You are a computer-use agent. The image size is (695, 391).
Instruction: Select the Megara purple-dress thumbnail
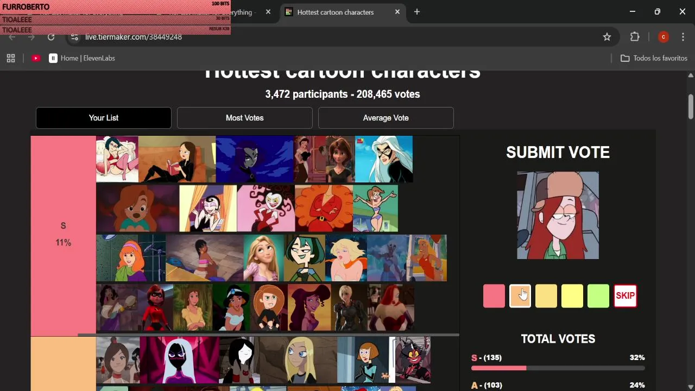pyautogui.click(x=309, y=307)
